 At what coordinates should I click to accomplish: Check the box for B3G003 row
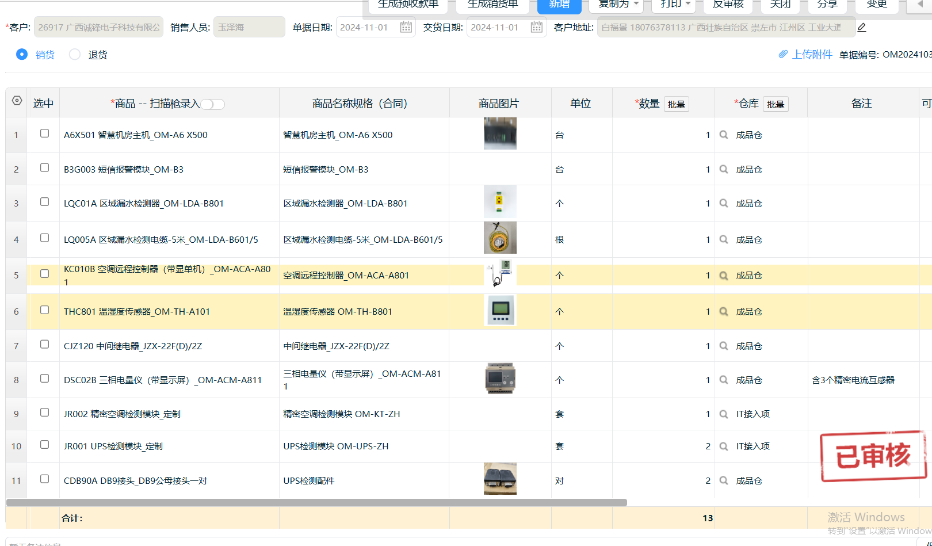[44, 168]
